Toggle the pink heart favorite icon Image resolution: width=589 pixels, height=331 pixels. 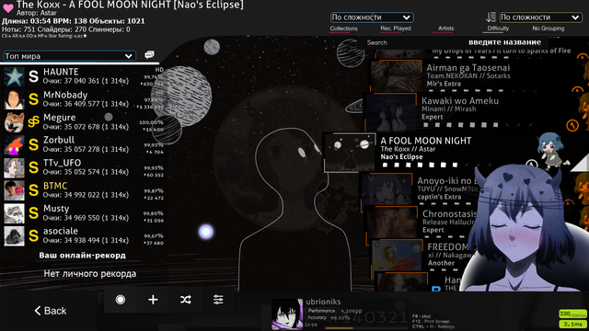(7, 7)
